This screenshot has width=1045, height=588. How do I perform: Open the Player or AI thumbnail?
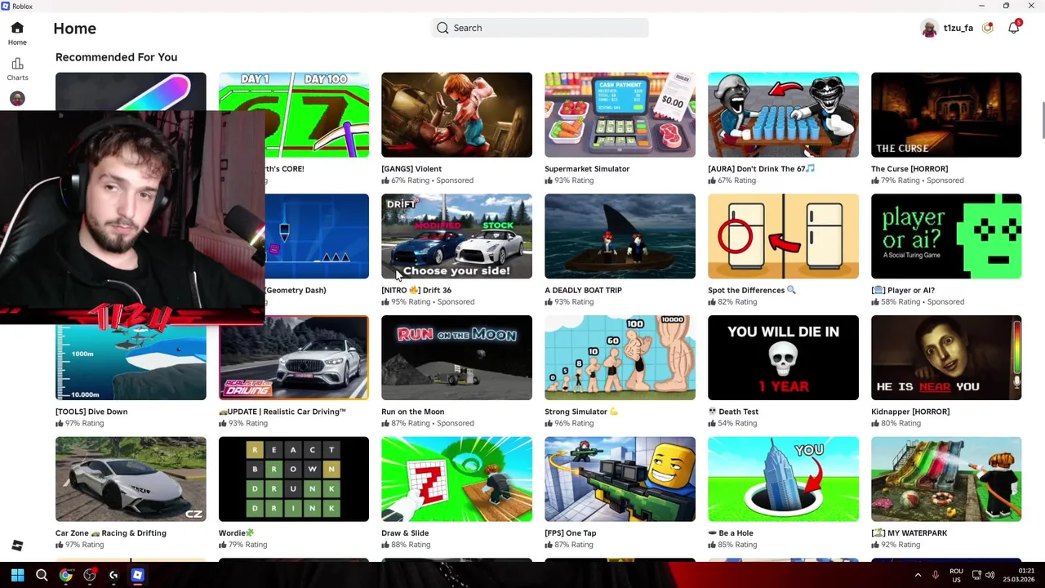(946, 236)
